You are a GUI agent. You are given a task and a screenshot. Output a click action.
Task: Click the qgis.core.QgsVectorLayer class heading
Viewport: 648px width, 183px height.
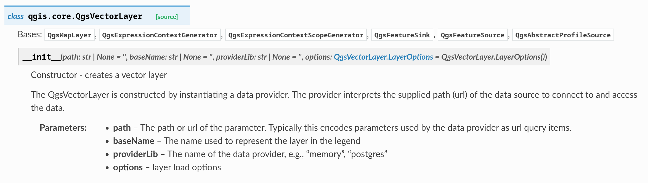85,16
